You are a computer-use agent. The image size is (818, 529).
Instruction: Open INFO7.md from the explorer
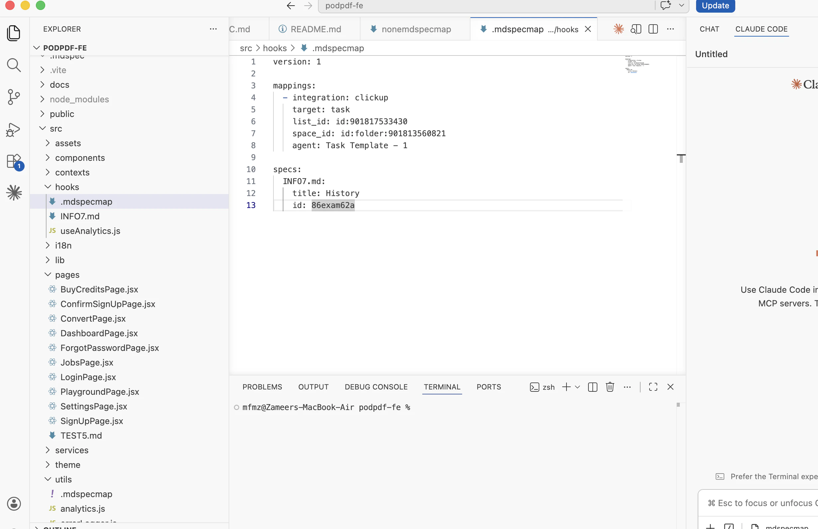(x=80, y=216)
